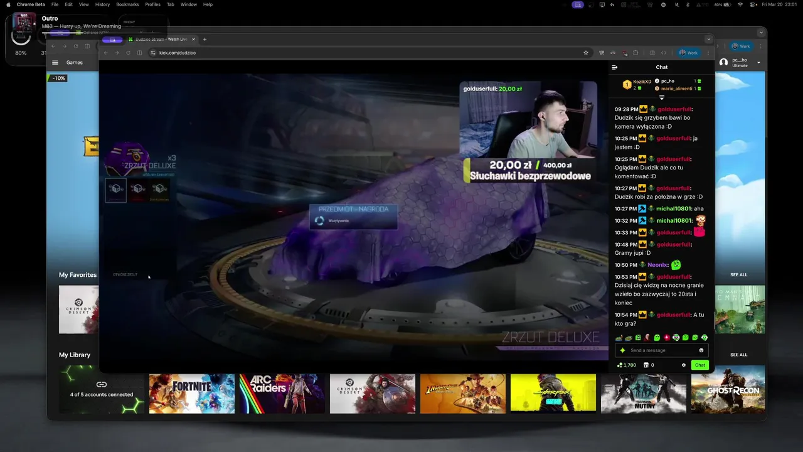The image size is (803, 452).
Task: Open the Profiles menu
Action: point(152,4)
